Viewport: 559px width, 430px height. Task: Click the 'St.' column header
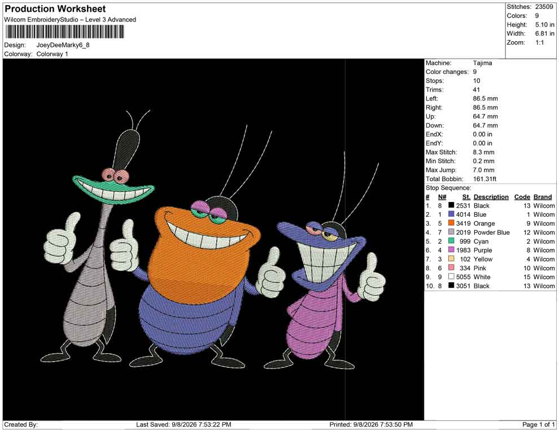[466, 196]
